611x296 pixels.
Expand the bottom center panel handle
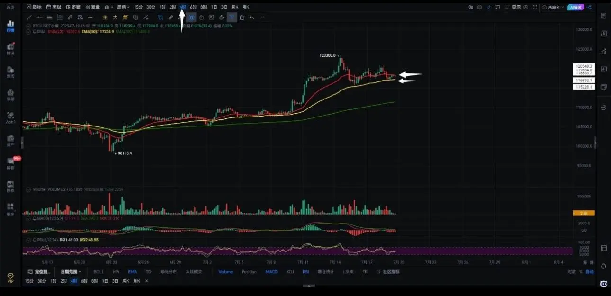[x=308, y=286]
